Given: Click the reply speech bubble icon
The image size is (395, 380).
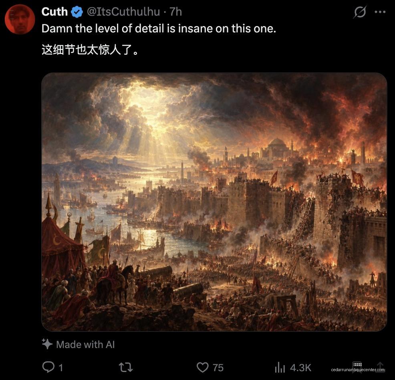Looking at the screenshot, I should (48, 367).
